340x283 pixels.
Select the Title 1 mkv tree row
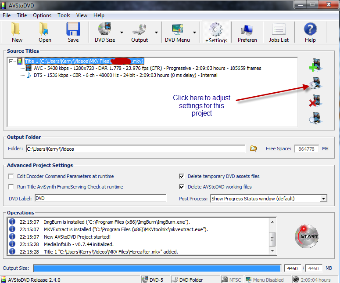(x=84, y=61)
